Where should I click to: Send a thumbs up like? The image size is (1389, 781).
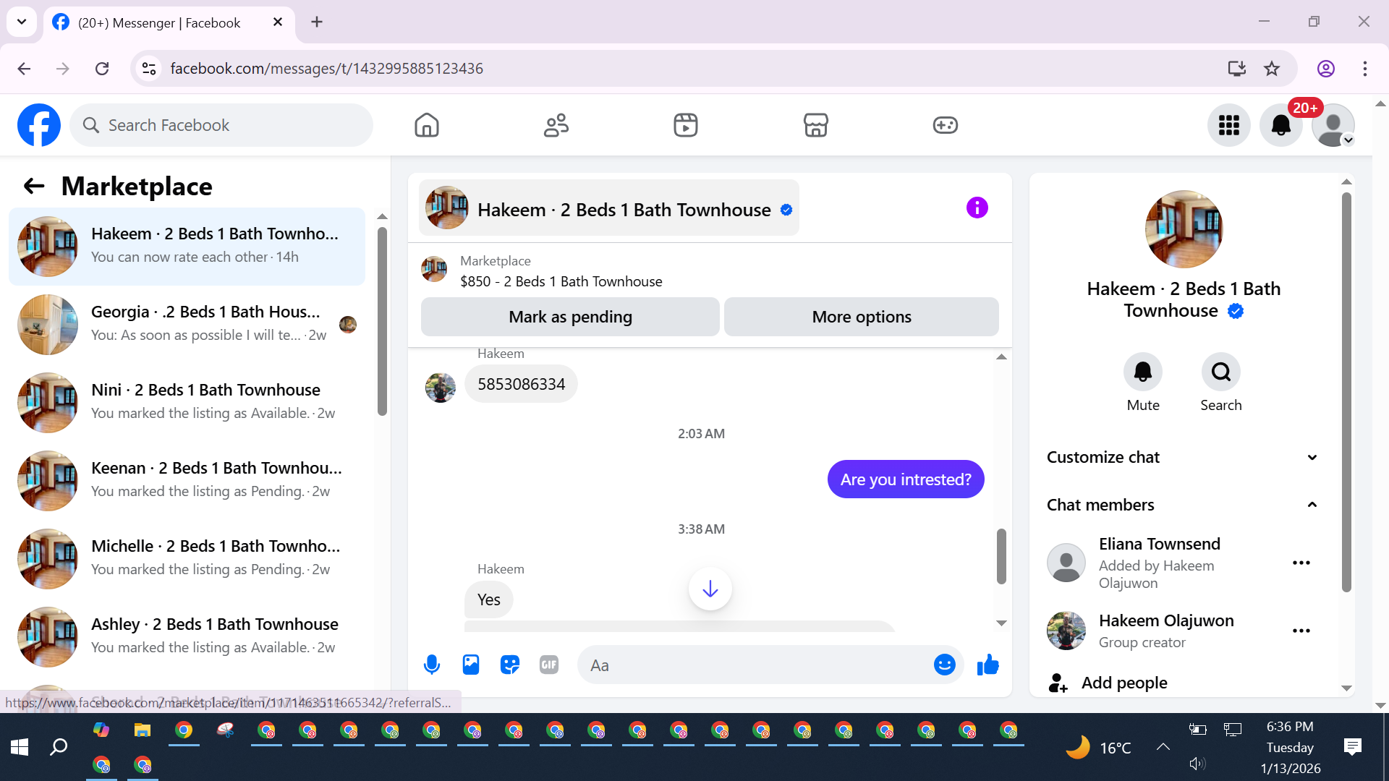[988, 665]
